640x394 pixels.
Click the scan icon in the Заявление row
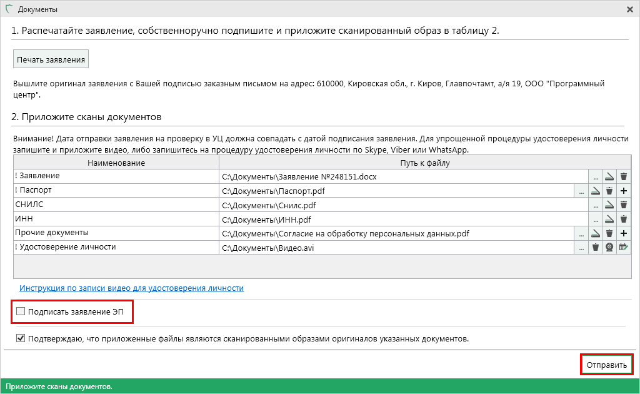pyautogui.click(x=609, y=177)
